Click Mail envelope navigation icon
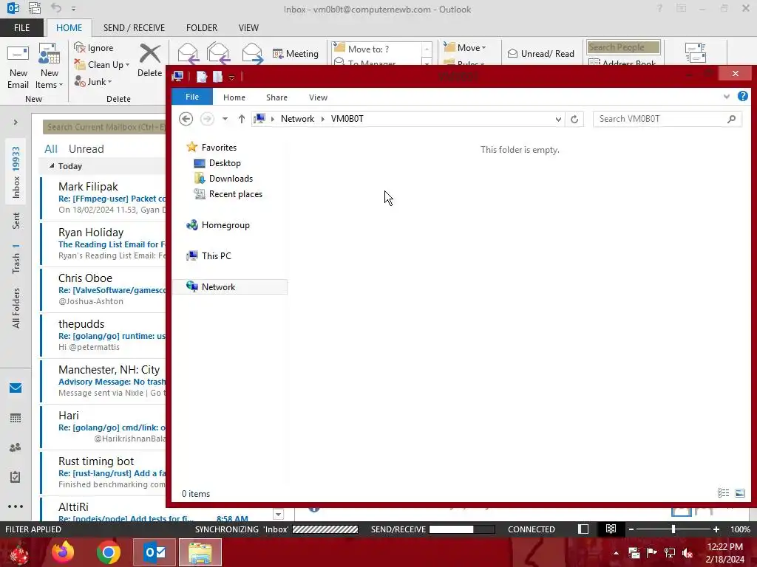The width and height of the screenshot is (757, 567). coord(16,388)
